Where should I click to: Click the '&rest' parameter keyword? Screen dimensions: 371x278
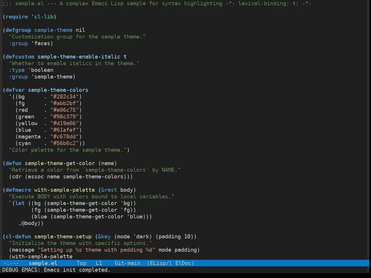pos(109,190)
